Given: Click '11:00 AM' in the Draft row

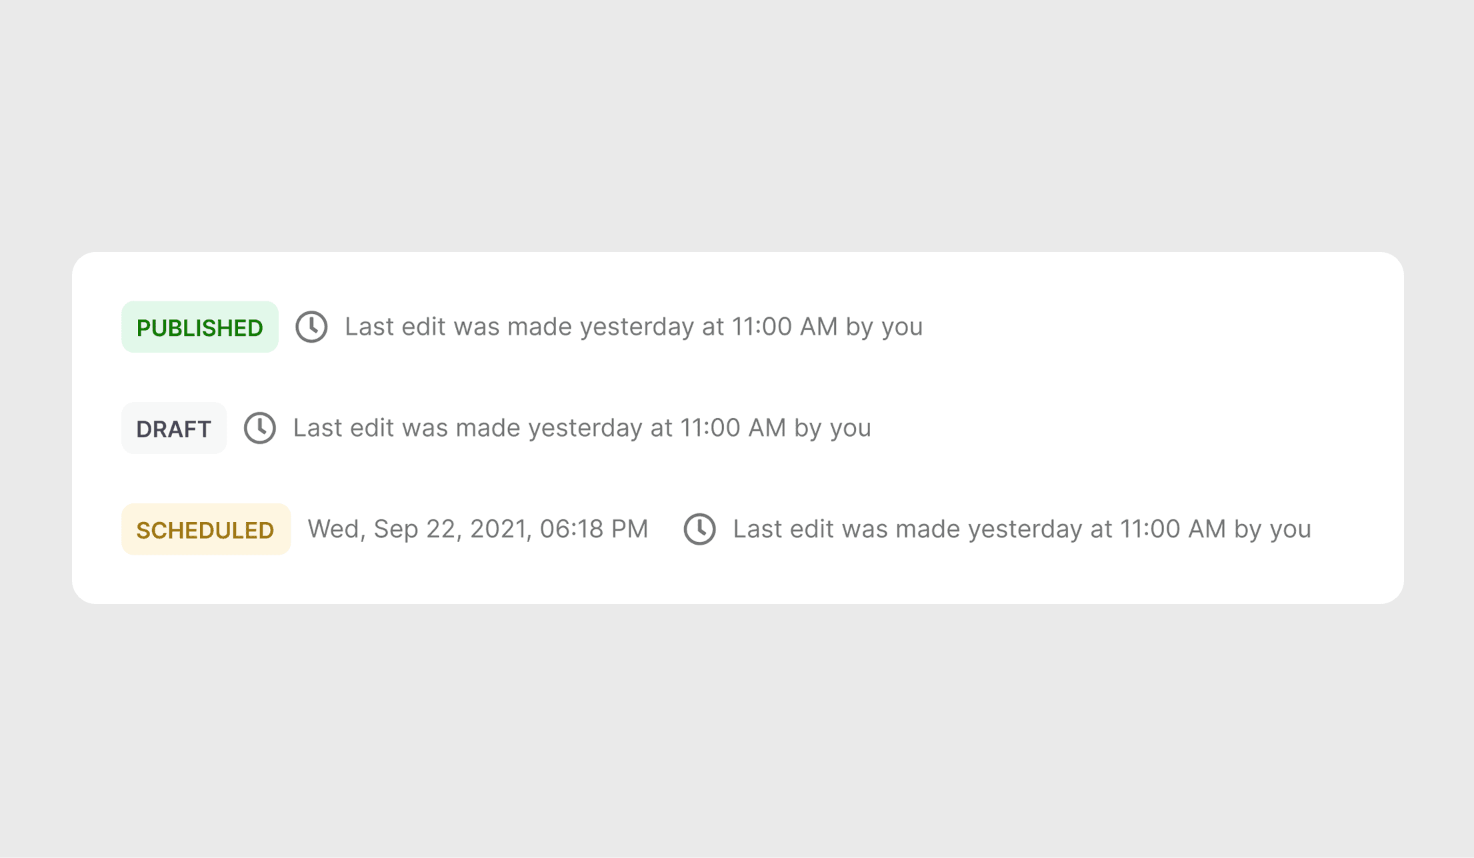Looking at the screenshot, I should coord(733,428).
